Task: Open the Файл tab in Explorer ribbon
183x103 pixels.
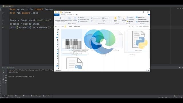Action: tap(57, 15)
